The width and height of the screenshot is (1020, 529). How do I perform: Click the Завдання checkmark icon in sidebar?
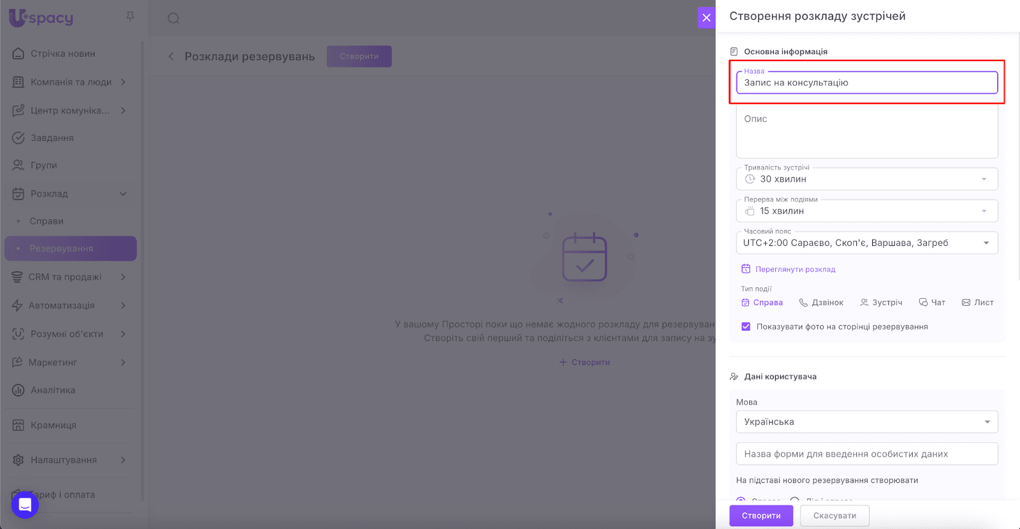18,138
